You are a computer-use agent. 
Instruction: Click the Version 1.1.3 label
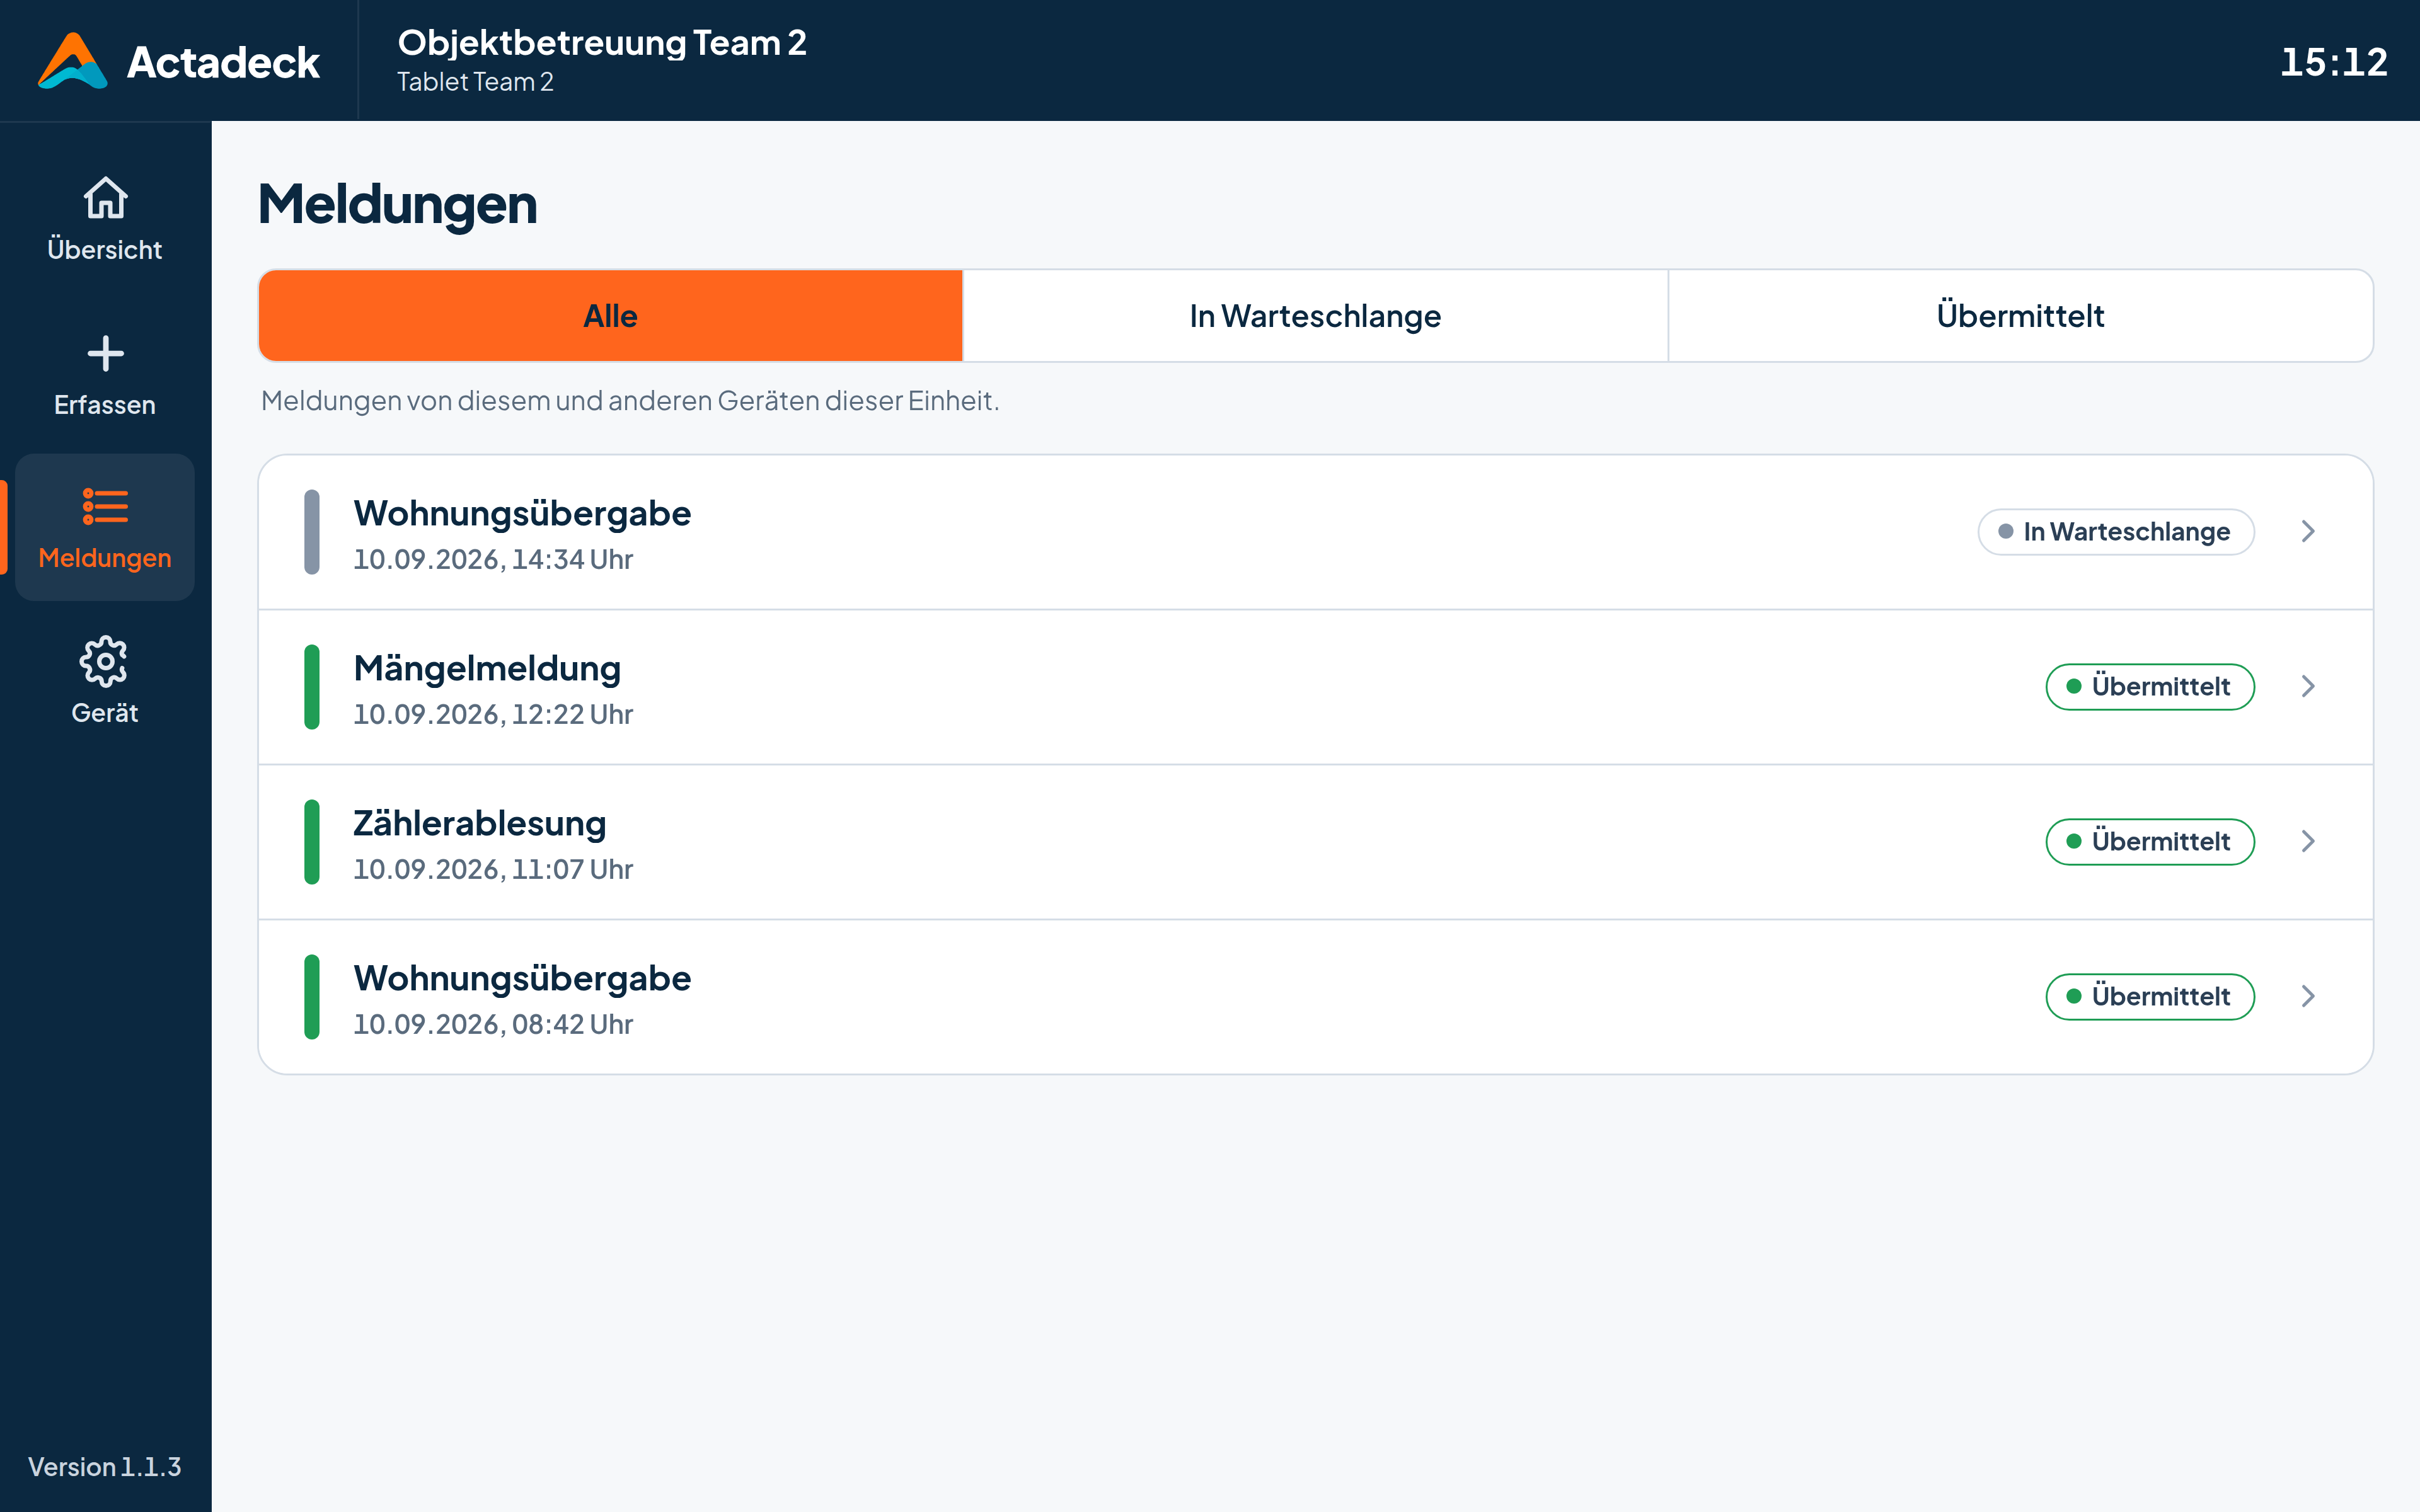(105, 1466)
